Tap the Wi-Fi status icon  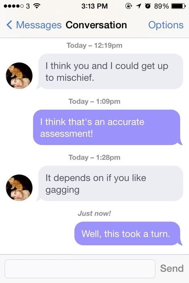(37, 6)
